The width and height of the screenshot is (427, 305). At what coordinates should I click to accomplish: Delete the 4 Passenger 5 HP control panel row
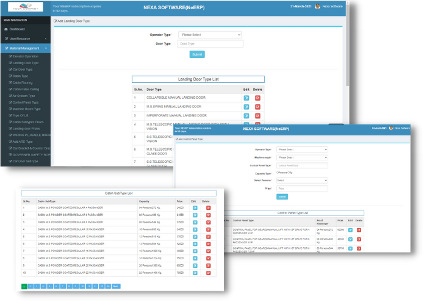(x=359, y=230)
